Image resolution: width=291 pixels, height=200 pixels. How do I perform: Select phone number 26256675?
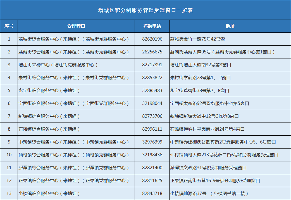tap(152, 52)
